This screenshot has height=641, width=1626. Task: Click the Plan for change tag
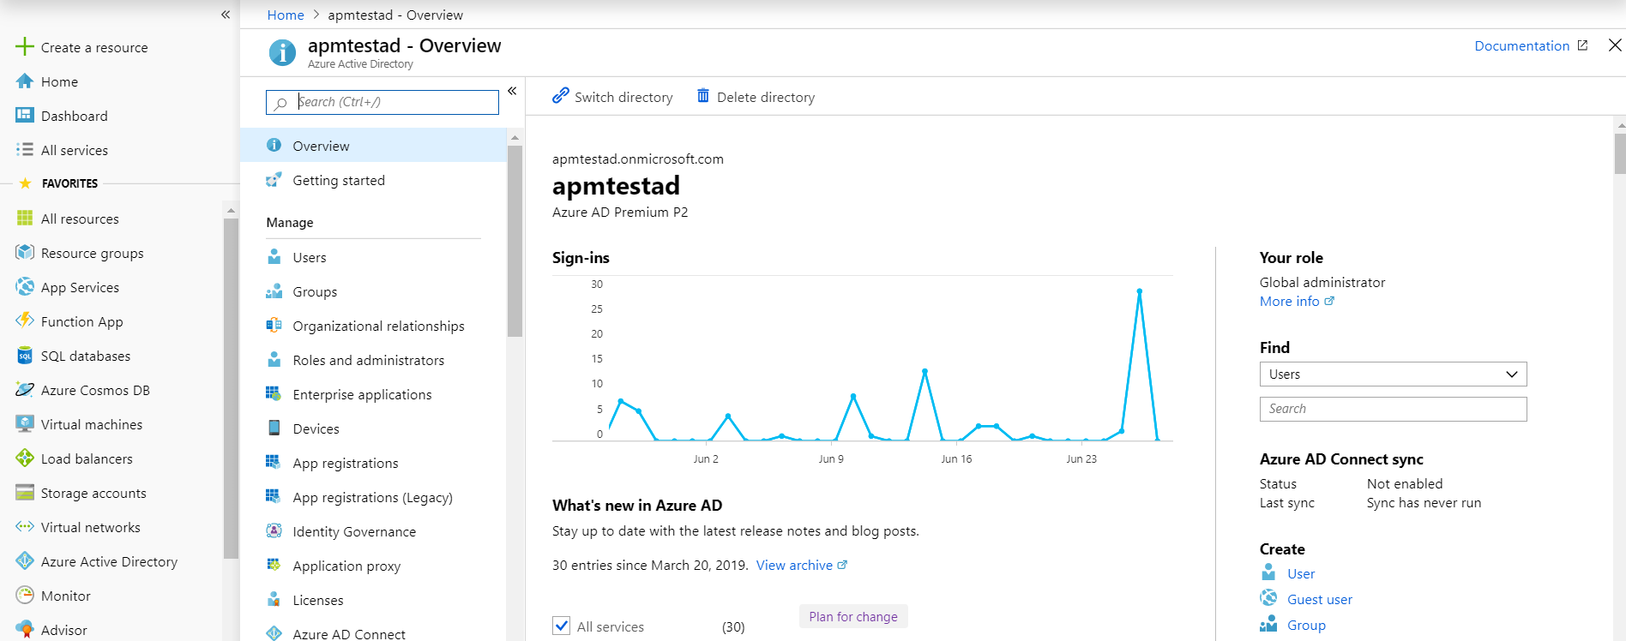853,616
